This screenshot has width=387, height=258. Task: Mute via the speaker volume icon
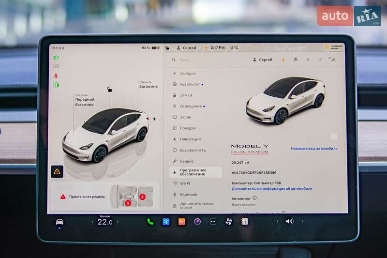tap(289, 221)
